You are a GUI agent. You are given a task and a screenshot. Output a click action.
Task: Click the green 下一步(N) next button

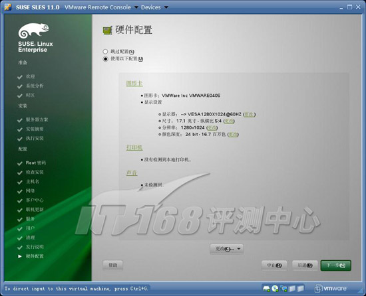tap(335, 265)
